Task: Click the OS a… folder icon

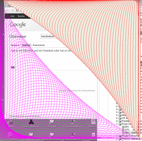Action: 120,118
